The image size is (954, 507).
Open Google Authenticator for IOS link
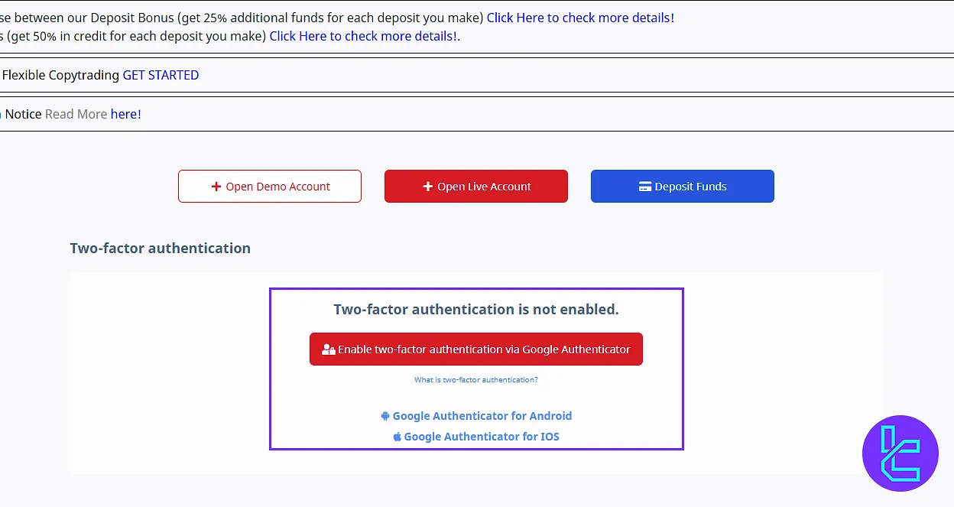[x=482, y=437]
